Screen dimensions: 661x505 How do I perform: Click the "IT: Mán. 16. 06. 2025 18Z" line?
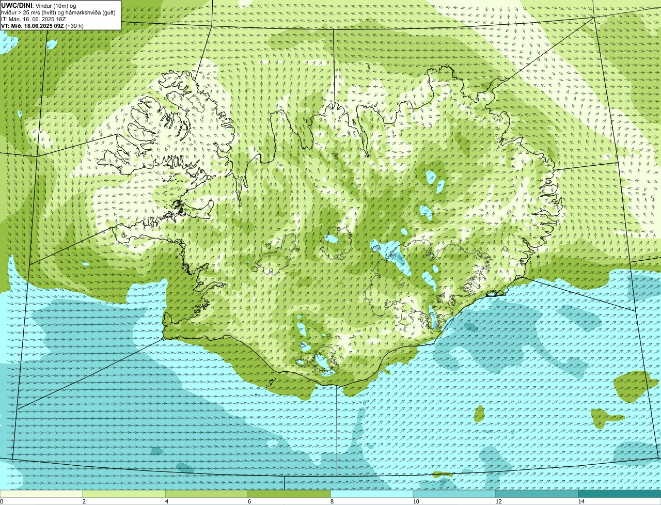(34, 19)
